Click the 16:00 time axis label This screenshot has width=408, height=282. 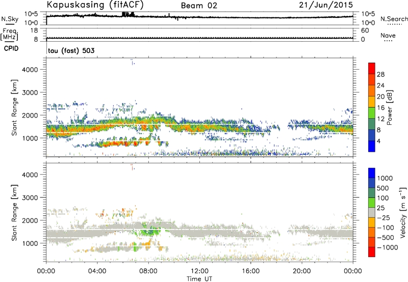pos(250,271)
